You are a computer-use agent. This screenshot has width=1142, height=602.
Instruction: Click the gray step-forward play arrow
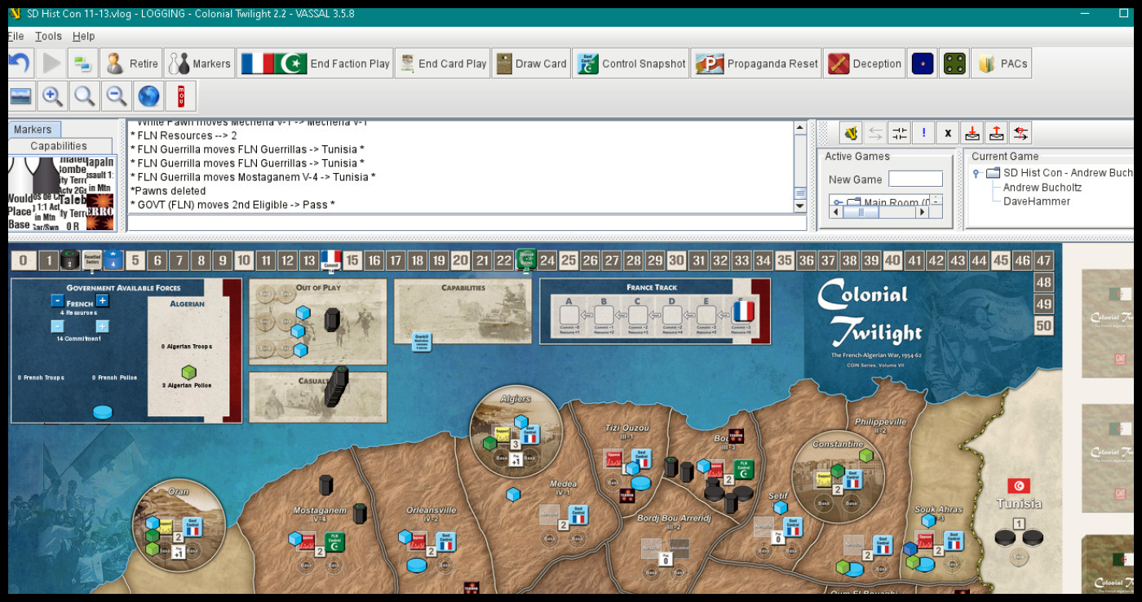51,63
